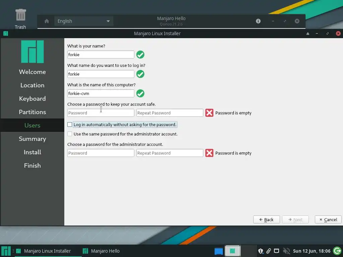The width and height of the screenshot is (343, 257).
Task: Open the clock showing Sun 12 Jun, 18:06
Action: pyautogui.click(x=312, y=251)
